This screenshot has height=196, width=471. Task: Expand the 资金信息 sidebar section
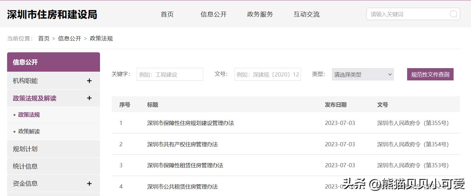click(x=89, y=183)
